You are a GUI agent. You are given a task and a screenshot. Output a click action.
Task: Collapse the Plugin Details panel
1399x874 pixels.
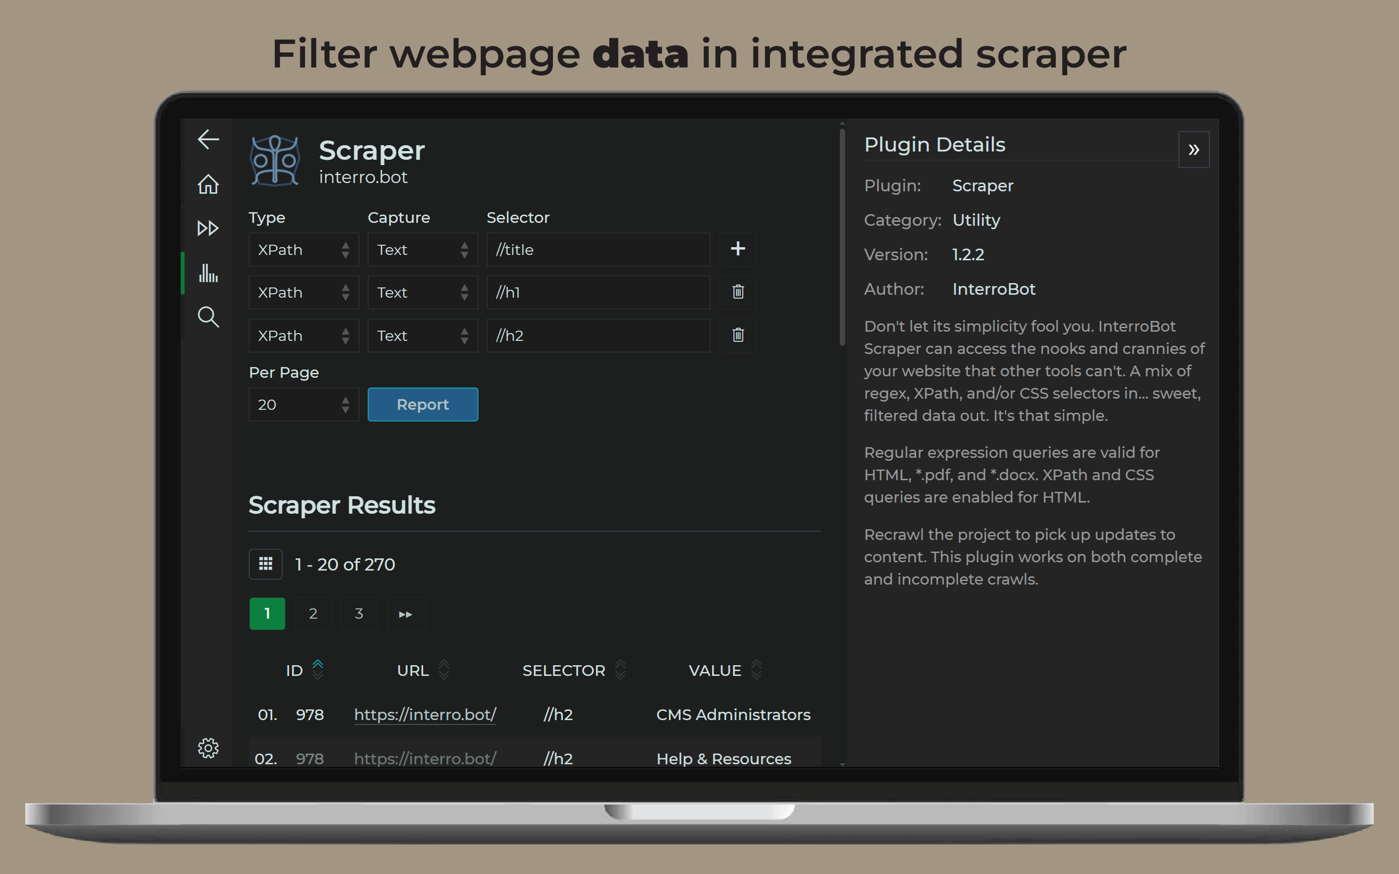1194,150
